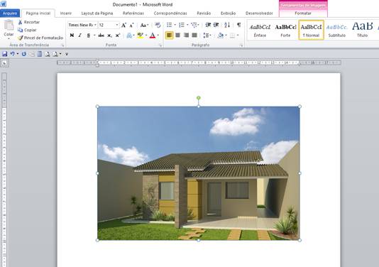Toggle align text left
Image resolution: width=379 pixels, height=267 pixels.
click(x=169, y=36)
